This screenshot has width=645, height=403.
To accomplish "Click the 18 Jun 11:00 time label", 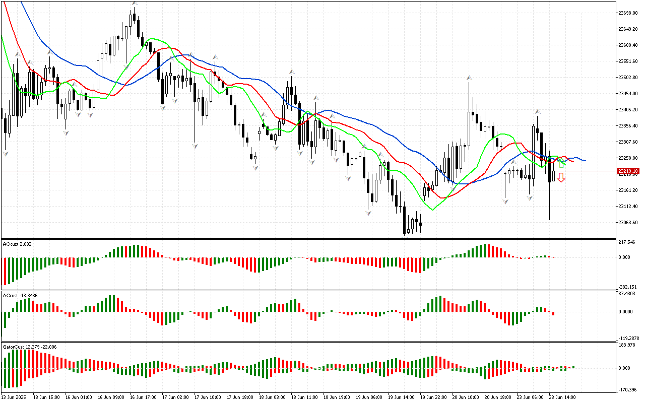I will 303,397.
